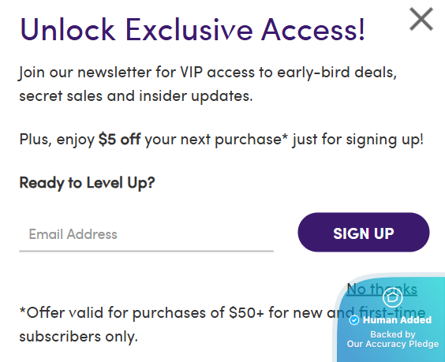The height and width of the screenshot is (362, 445).
Task: Dismiss the offer via No thanks link
Action: 382,289
